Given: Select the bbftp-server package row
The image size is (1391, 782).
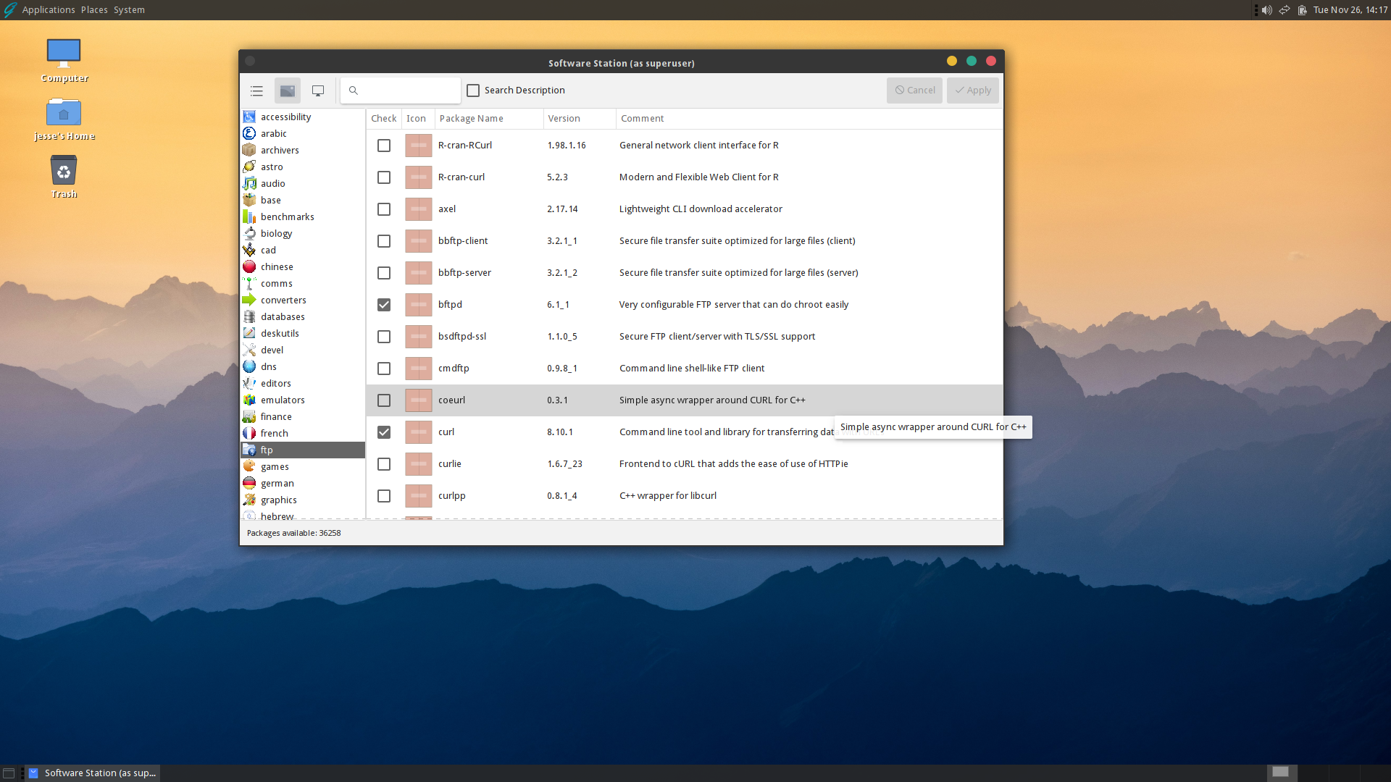Looking at the screenshot, I should [x=685, y=273].
